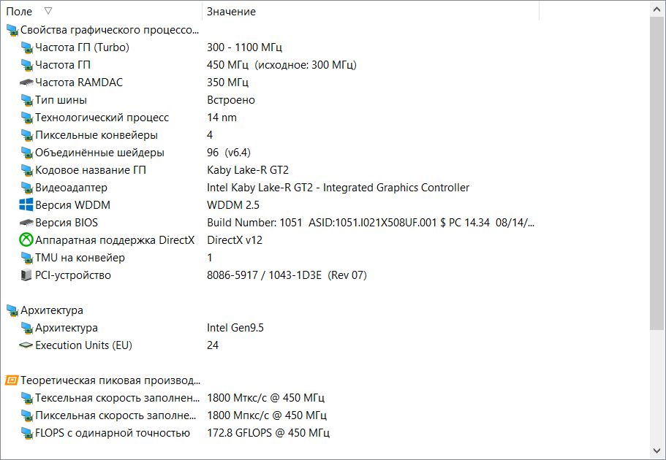Select the 'Execution Units (EU)' field label
The image size is (666, 460).
(83, 345)
